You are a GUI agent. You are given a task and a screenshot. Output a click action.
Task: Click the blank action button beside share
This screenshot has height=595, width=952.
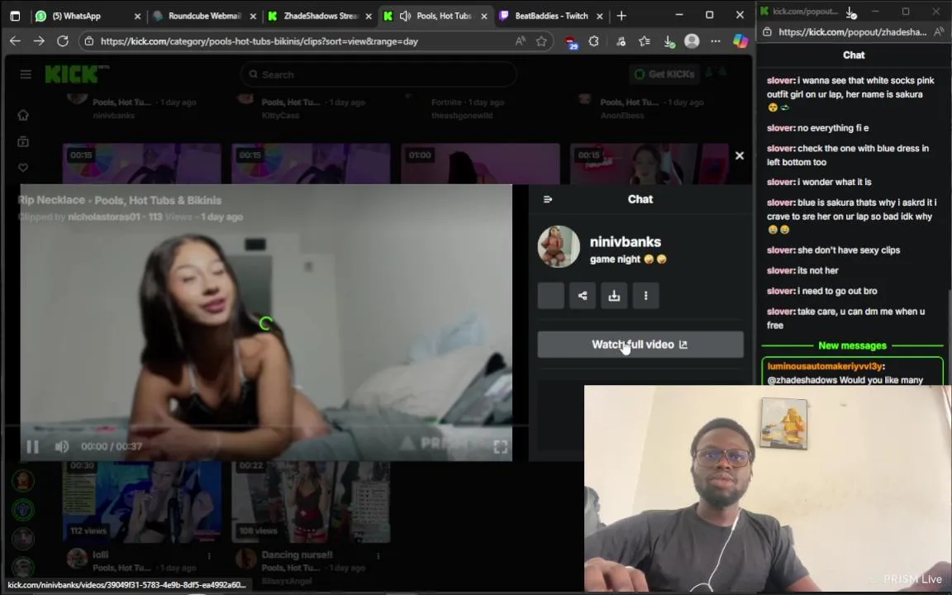coord(550,296)
